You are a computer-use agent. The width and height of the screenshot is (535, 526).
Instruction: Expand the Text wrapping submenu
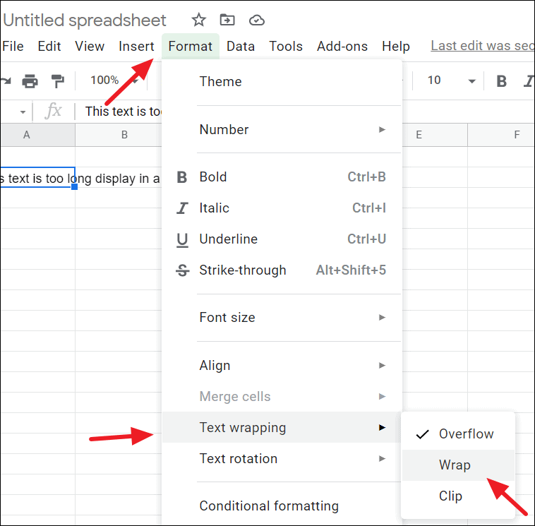click(x=282, y=427)
